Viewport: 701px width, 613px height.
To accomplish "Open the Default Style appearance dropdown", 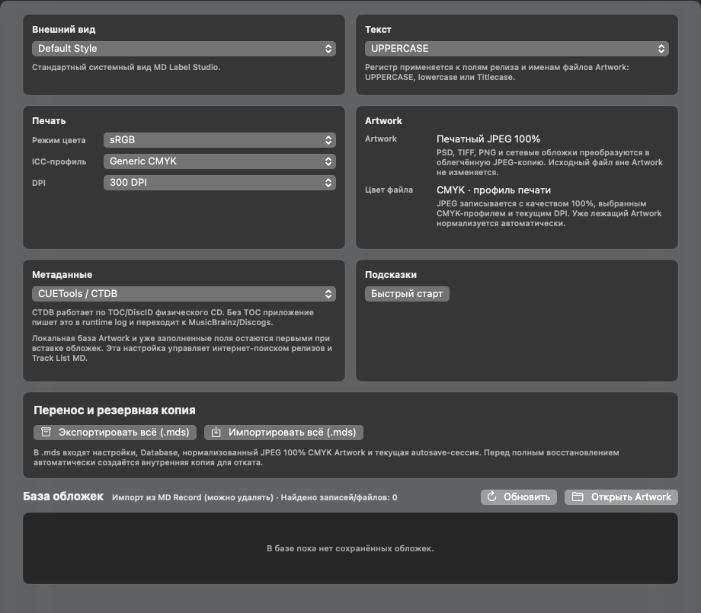I will coord(184,49).
